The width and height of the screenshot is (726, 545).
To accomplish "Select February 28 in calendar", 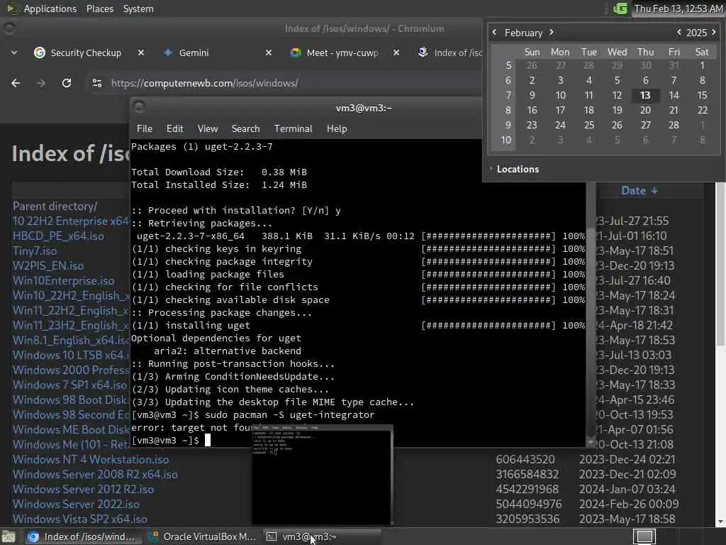I will pos(674,125).
